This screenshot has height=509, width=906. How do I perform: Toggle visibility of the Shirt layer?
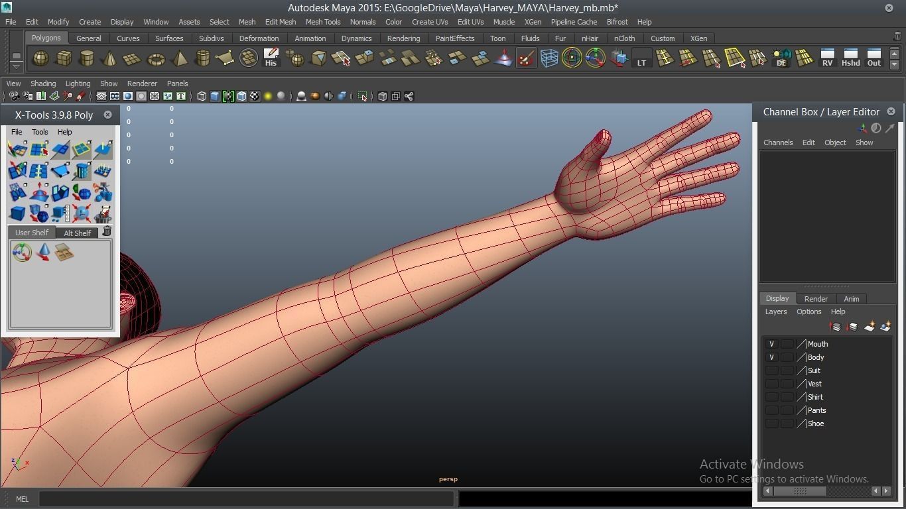771,397
